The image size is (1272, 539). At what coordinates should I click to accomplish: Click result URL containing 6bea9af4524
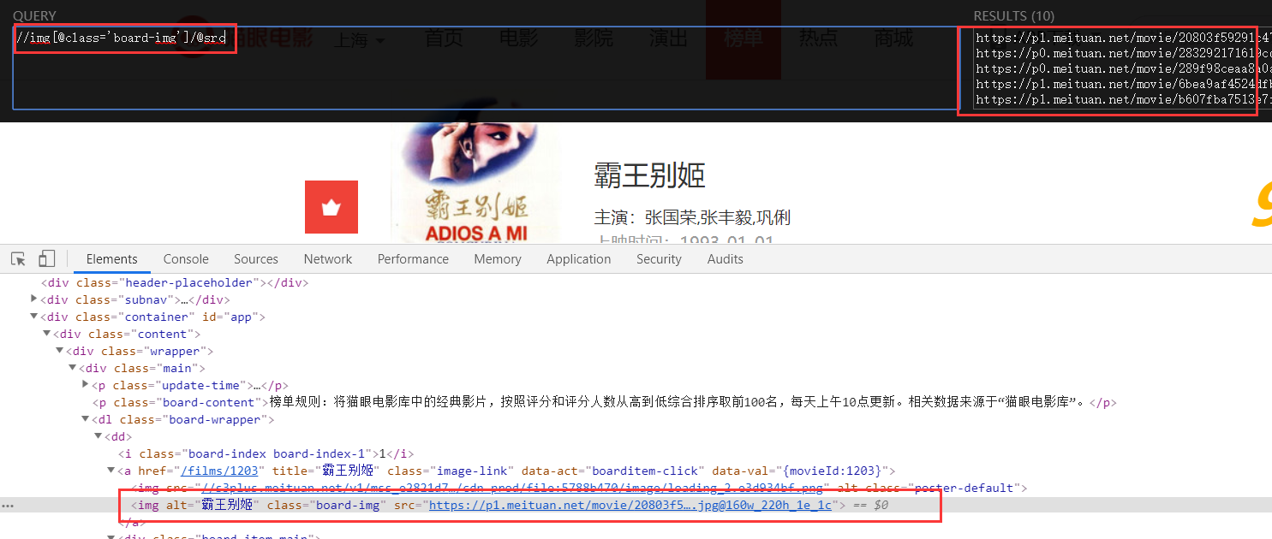pyautogui.click(x=1122, y=84)
